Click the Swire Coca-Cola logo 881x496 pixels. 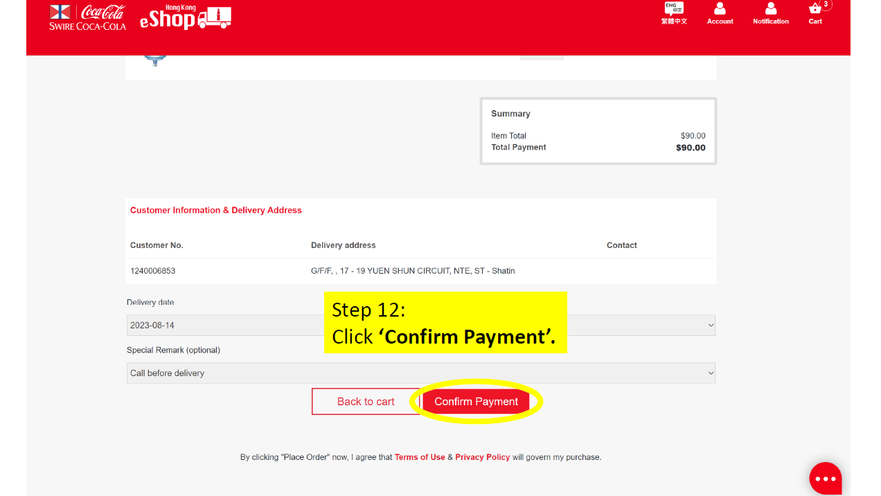point(87,17)
